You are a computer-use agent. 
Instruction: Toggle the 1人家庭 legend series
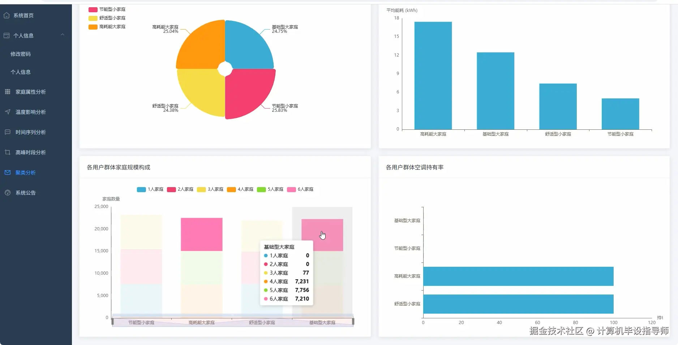point(150,189)
